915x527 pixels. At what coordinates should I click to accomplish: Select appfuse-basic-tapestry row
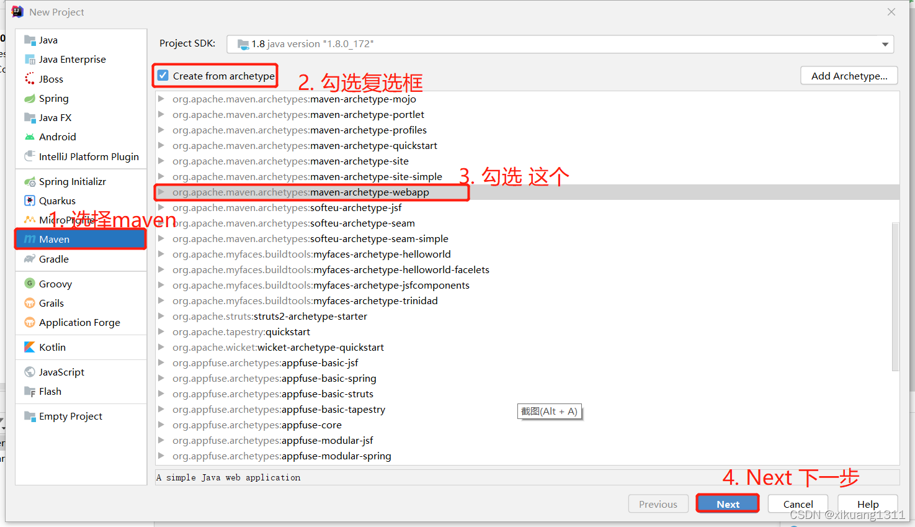[527, 409]
